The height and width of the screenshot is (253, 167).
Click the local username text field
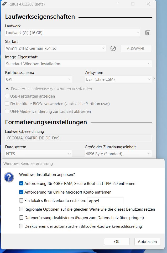pos(105,201)
